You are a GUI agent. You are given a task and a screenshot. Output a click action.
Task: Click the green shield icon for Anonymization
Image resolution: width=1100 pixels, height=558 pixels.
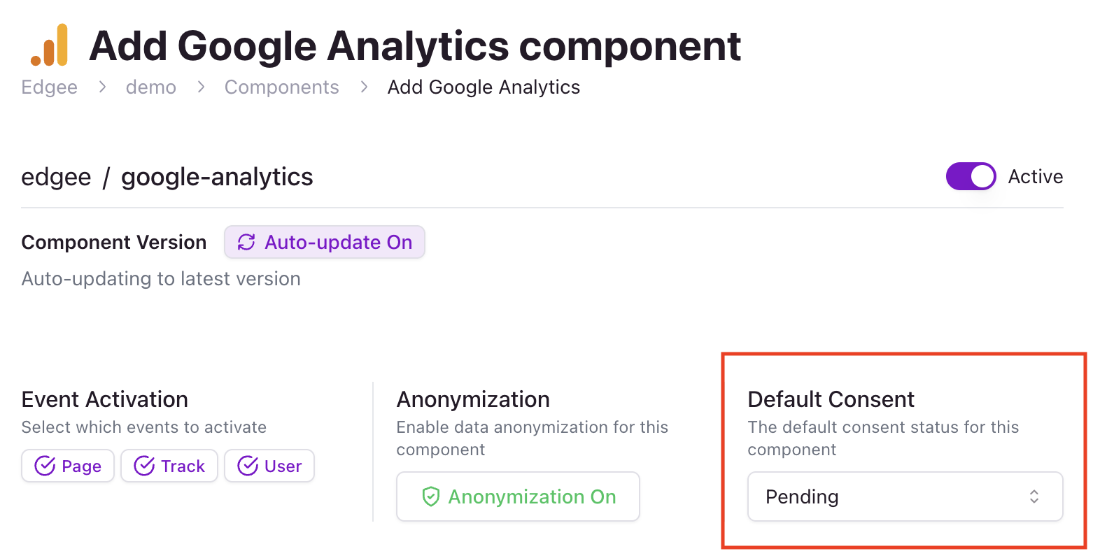(x=431, y=496)
